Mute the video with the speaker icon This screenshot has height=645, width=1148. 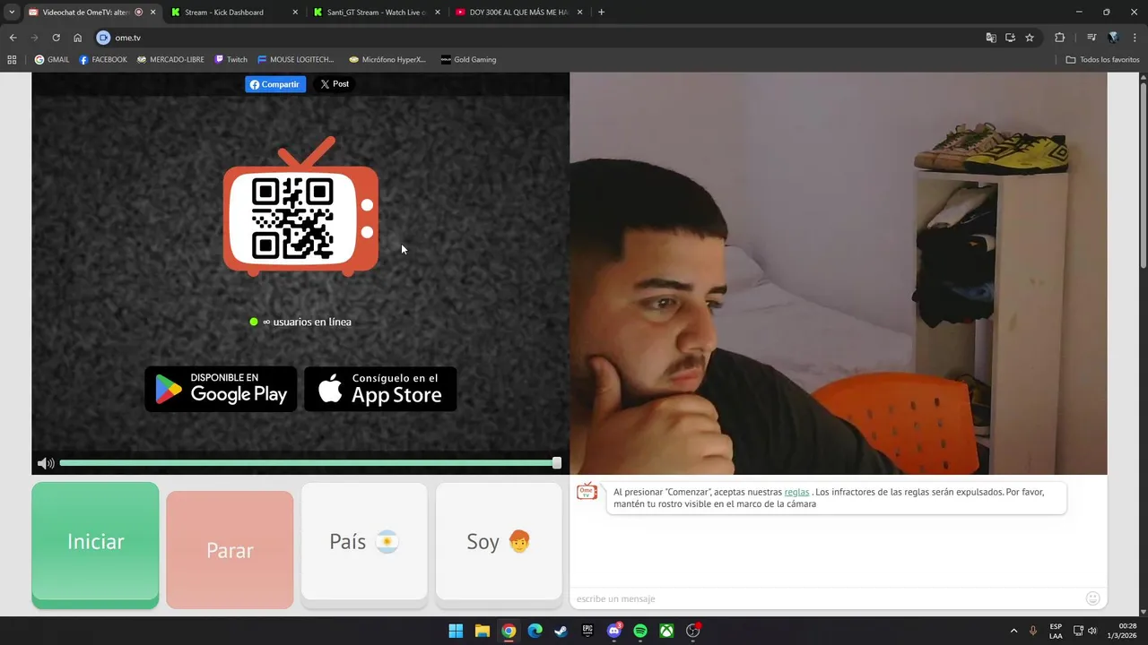46,463
